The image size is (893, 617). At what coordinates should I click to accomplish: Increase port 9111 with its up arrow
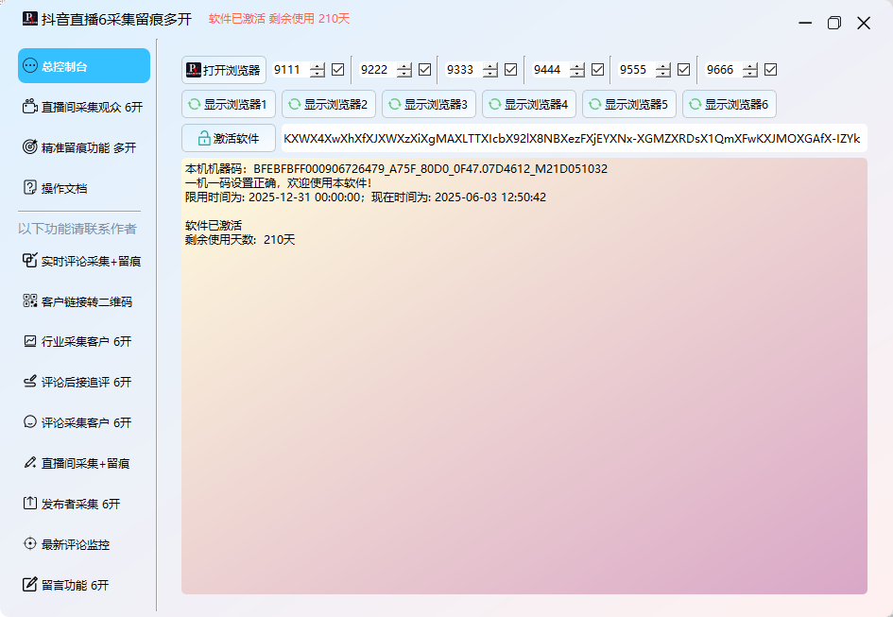[x=318, y=66]
